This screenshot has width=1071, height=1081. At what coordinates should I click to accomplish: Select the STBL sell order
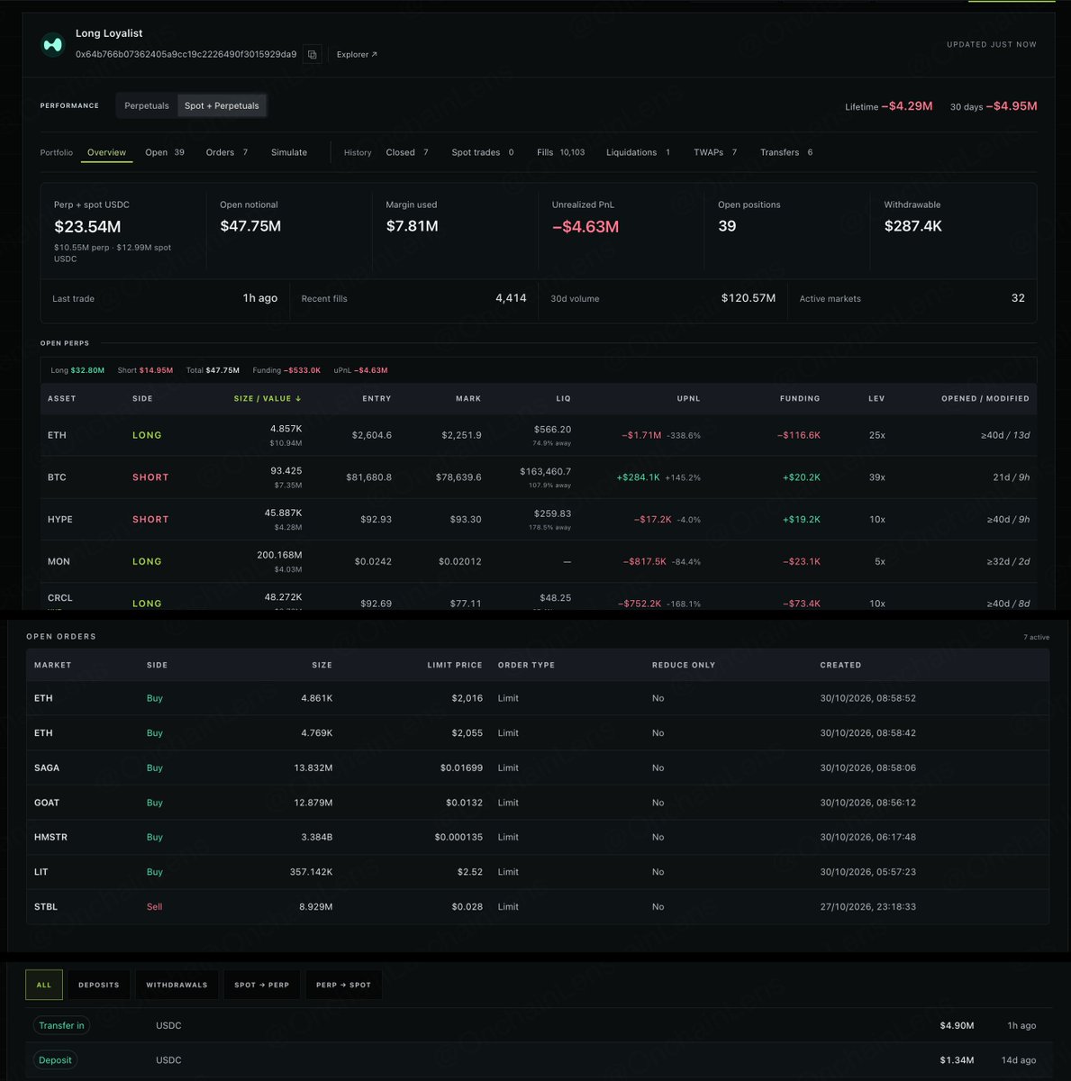[x=538, y=906]
